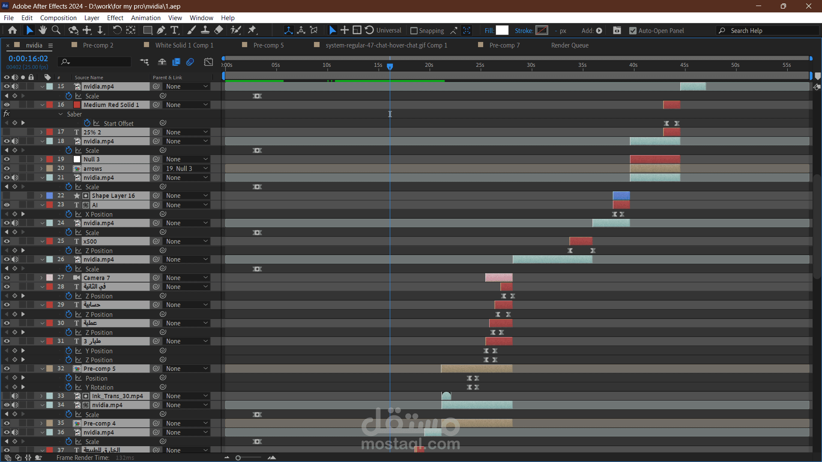Open the Composition menu
The image size is (822, 462).
click(58, 18)
